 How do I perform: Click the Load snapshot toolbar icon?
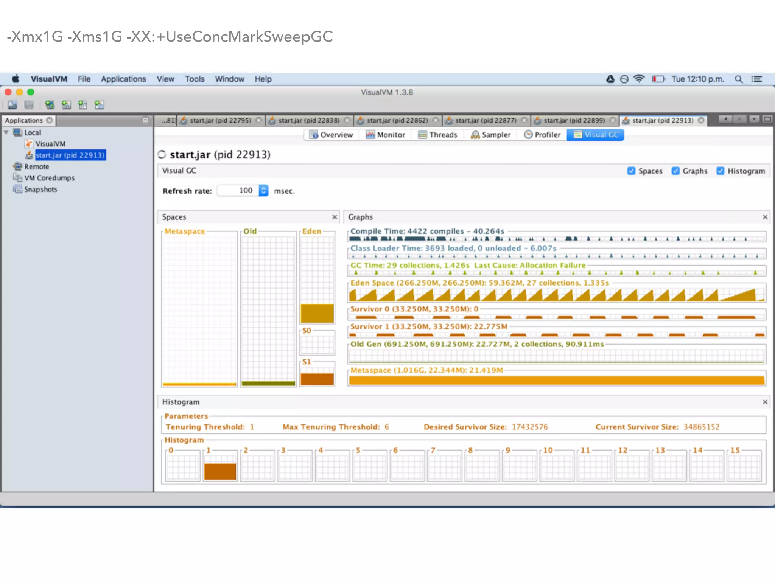pos(12,105)
